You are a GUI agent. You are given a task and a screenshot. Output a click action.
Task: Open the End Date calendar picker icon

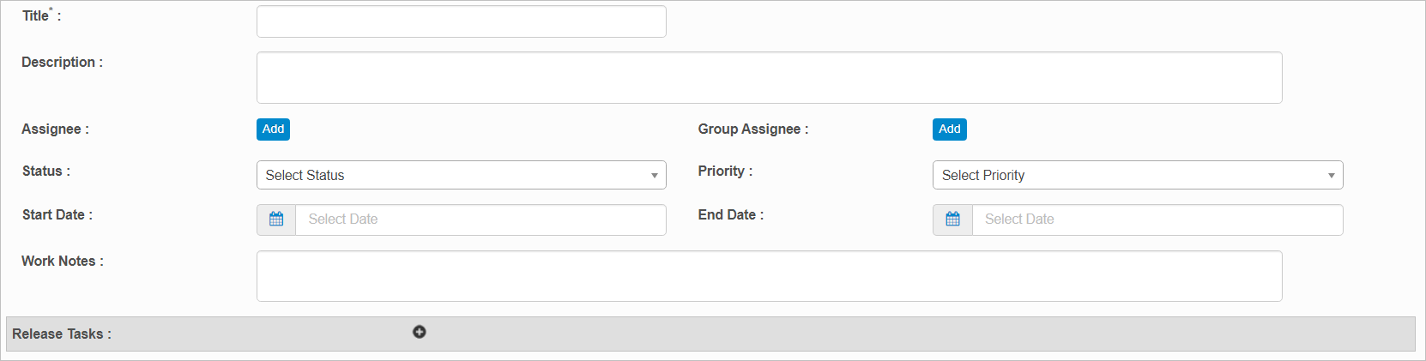(952, 220)
